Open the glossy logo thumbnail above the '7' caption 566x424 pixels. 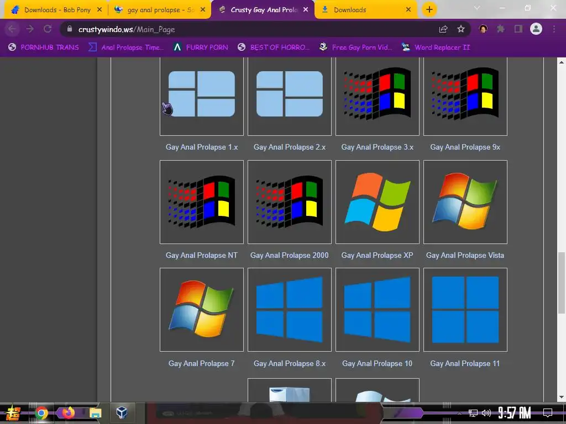point(202,309)
